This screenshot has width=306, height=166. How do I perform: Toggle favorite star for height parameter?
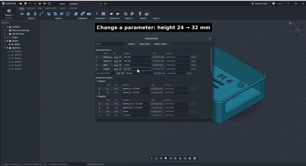tap(96, 69)
